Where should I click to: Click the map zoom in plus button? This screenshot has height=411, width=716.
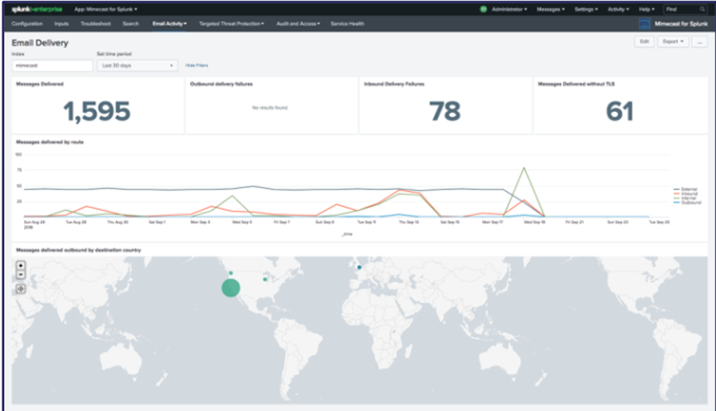[x=21, y=266]
